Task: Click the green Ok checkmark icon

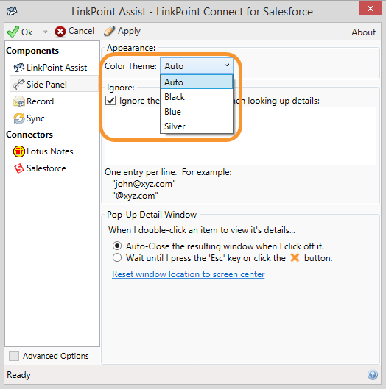Action: click(x=13, y=32)
